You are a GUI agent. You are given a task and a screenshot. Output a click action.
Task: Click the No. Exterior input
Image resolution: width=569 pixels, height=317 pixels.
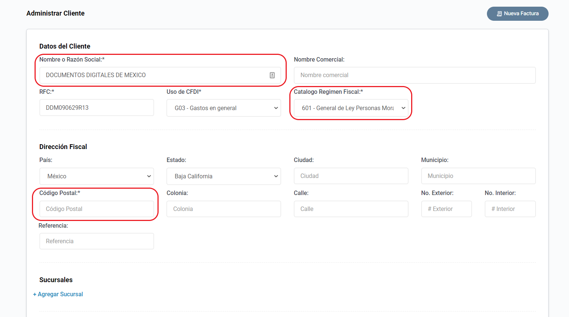coord(446,209)
